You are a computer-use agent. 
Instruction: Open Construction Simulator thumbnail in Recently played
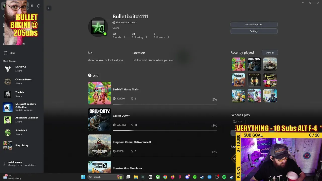238,80
